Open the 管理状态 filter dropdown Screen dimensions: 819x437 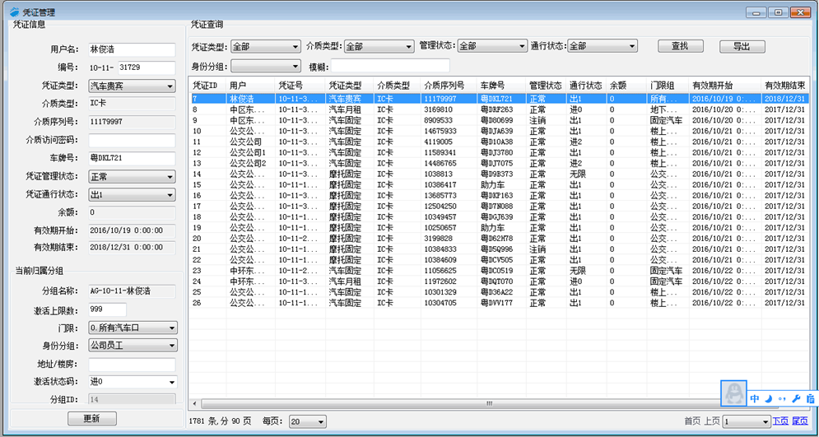[492, 46]
